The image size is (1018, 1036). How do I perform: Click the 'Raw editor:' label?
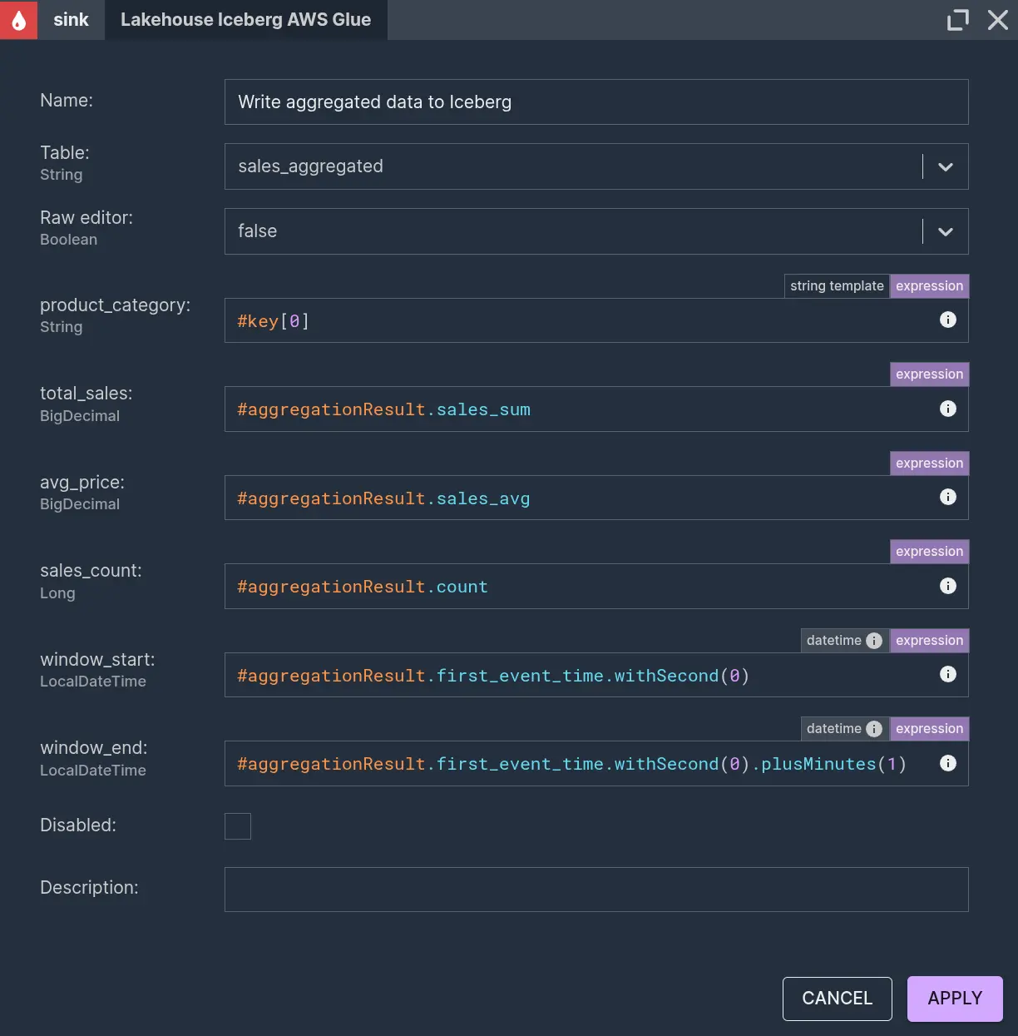pyautogui.click(x=86, y=218)
